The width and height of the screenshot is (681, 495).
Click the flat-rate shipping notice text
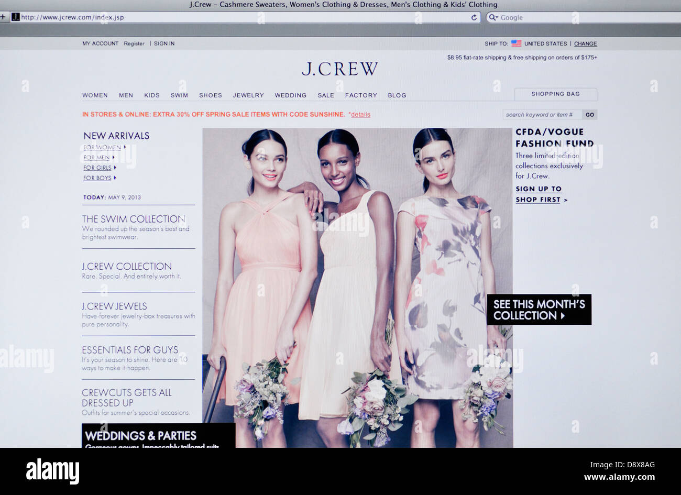(x=522, y=58)
